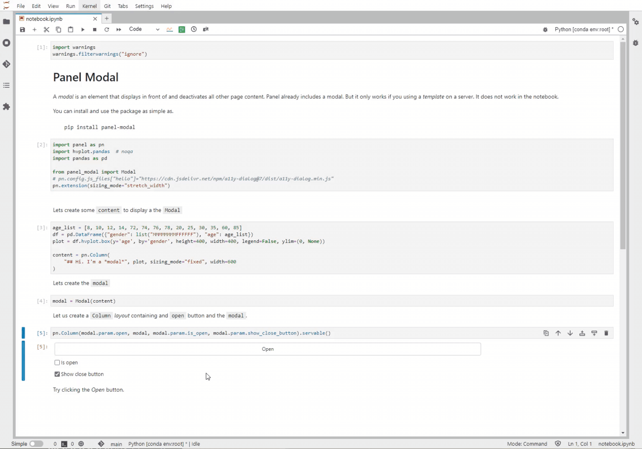
Task: Uncheck the Show close button checkbox
Action: point(57,374)
